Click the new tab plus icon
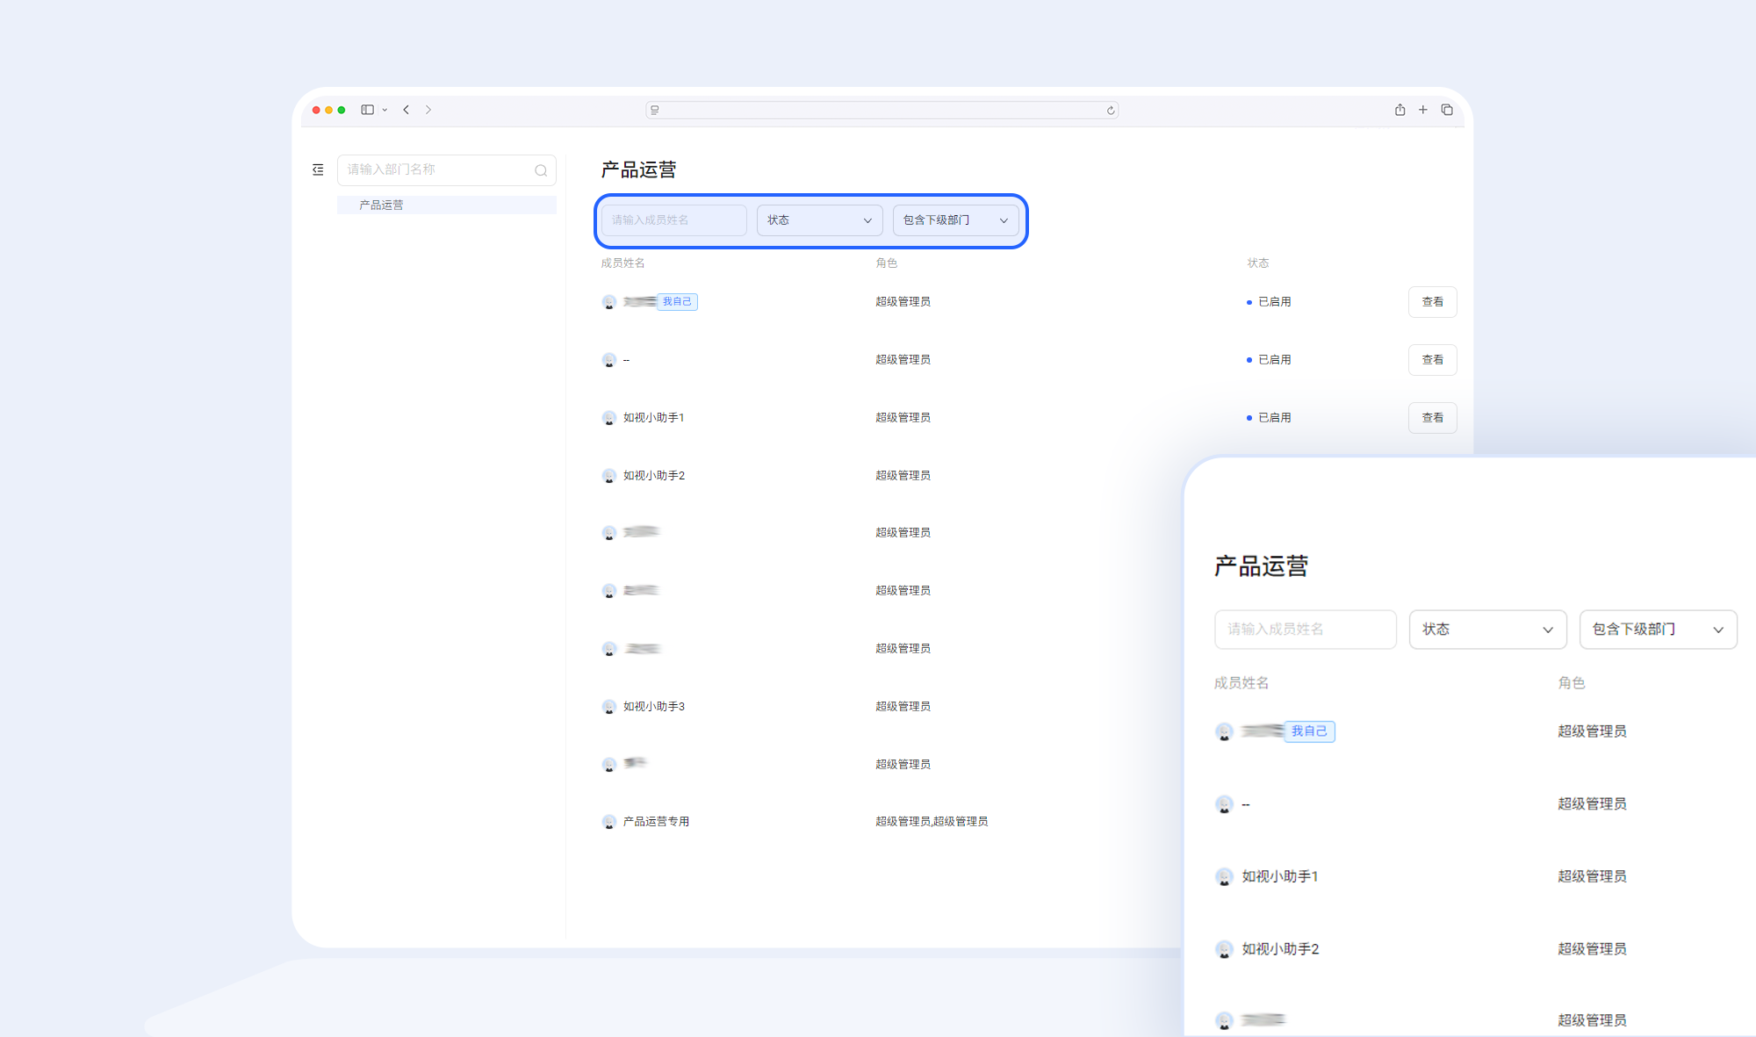Screen dimensions: 1756x1037 [1422, 110]
